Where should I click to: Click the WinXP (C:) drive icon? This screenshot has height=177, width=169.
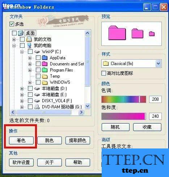(x=37, y=52)
